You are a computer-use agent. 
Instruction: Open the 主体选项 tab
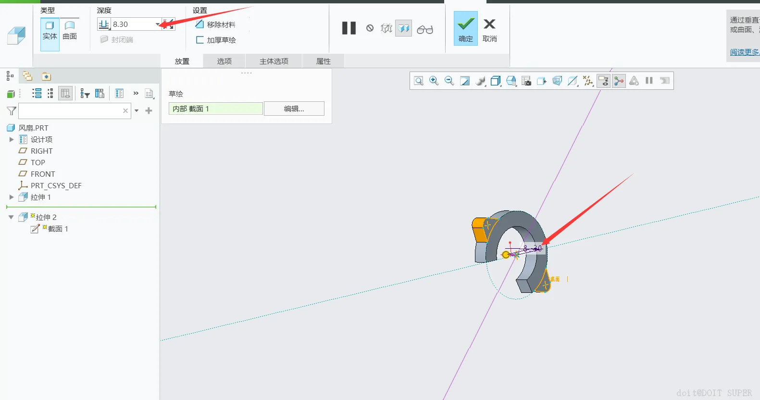point(274,61)
